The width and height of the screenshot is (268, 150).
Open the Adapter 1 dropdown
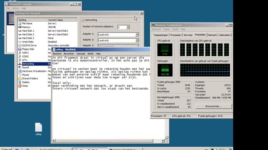point(137,35)
